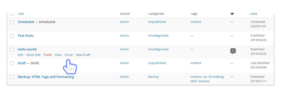Open the Test Posts title link
283x93 pixels.
coord(26,36)
